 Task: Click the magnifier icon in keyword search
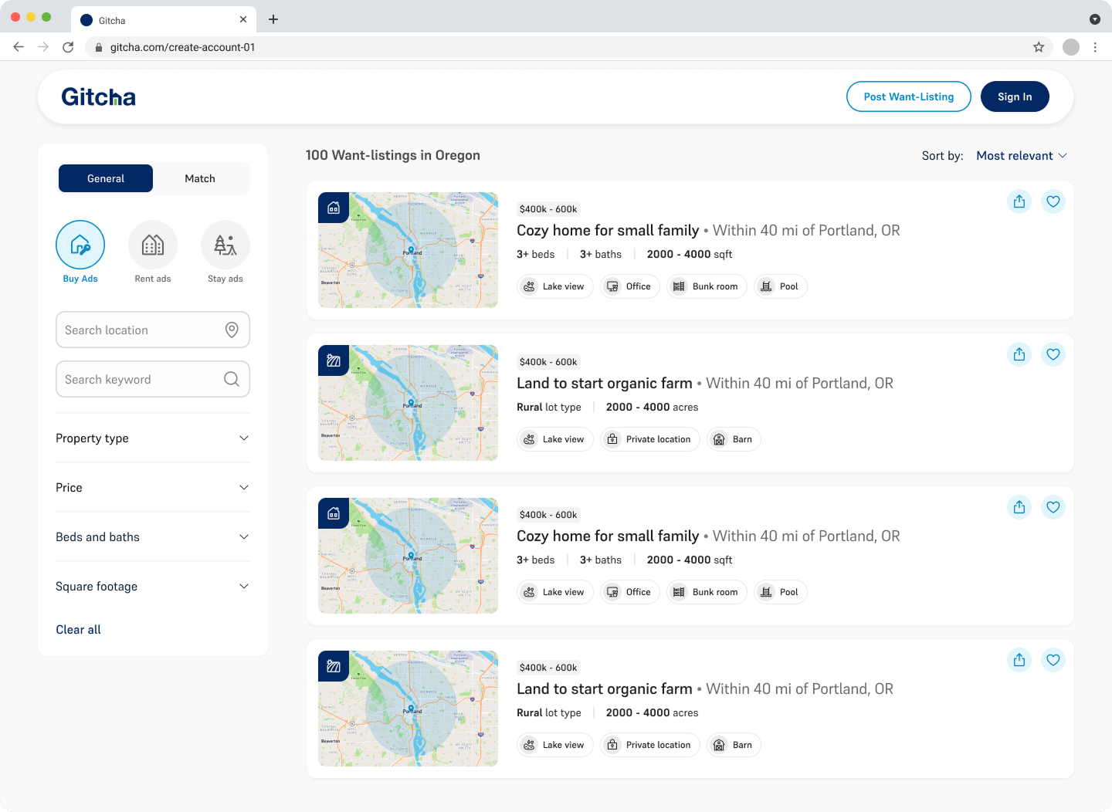[x=231, y=379]
